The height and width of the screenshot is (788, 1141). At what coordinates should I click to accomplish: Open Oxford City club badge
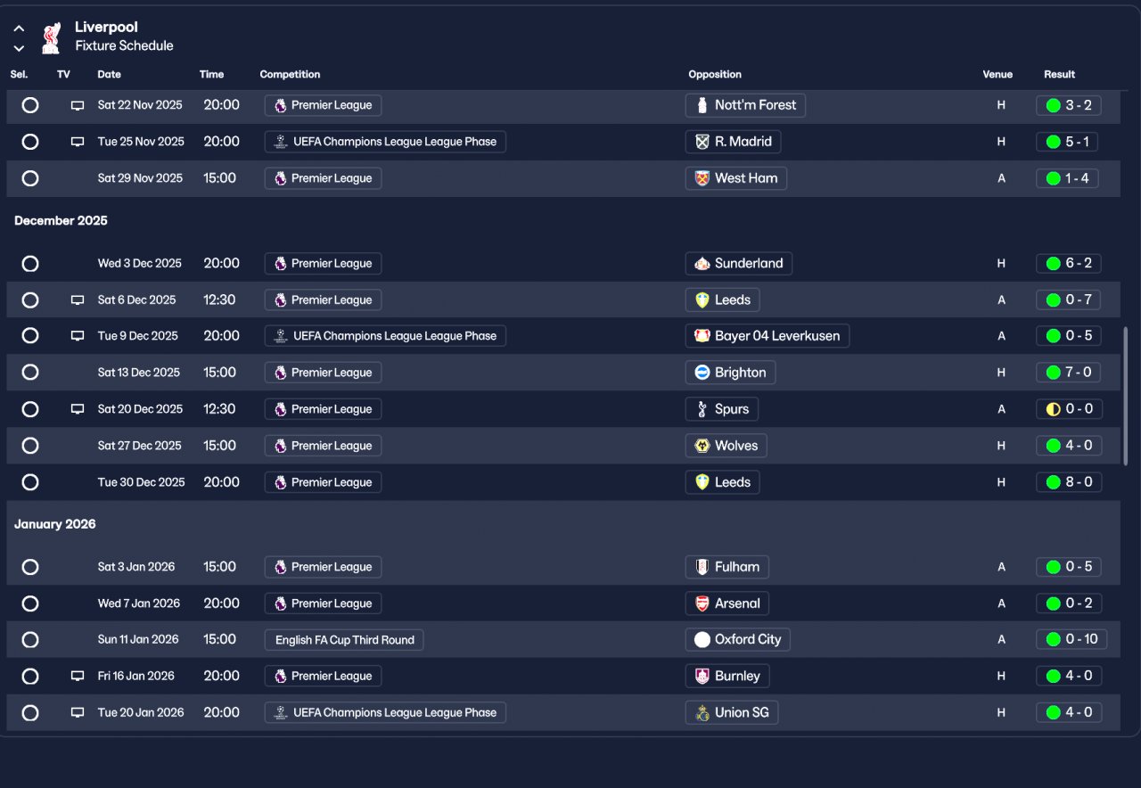click(x=702, y=640)
